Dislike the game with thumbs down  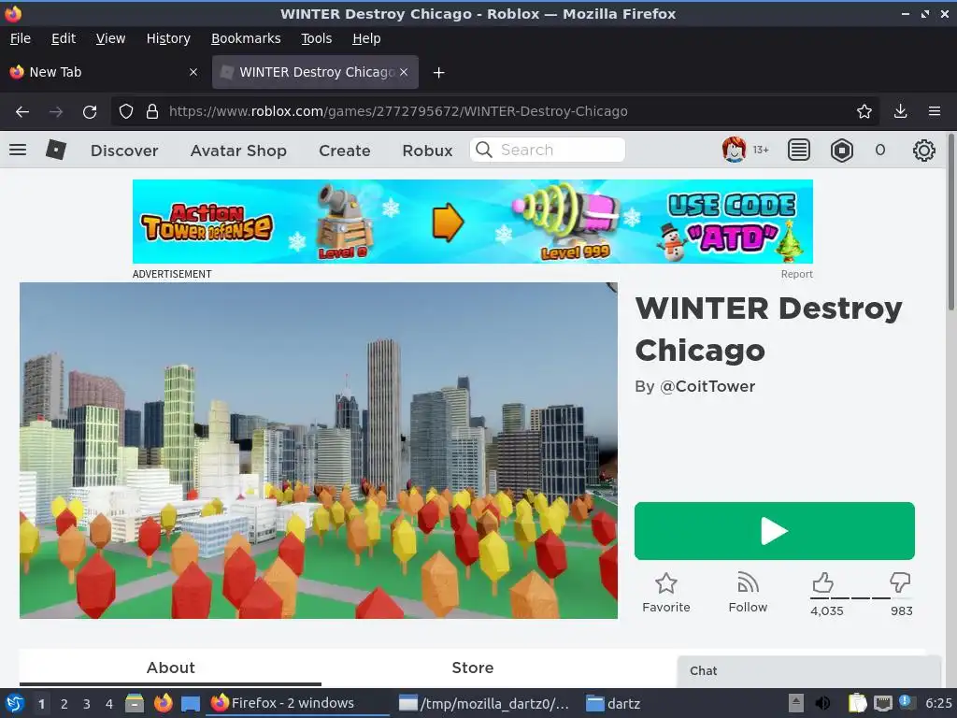point(900,582)
